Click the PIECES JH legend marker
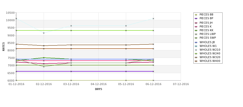This screenshot has width=243, height=107. coord(196,23)
